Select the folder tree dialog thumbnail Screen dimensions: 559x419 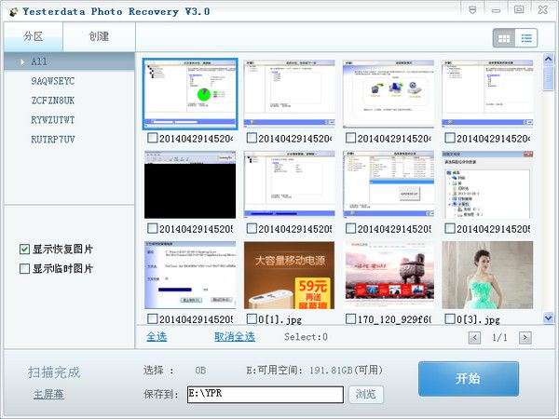(487, 184)
